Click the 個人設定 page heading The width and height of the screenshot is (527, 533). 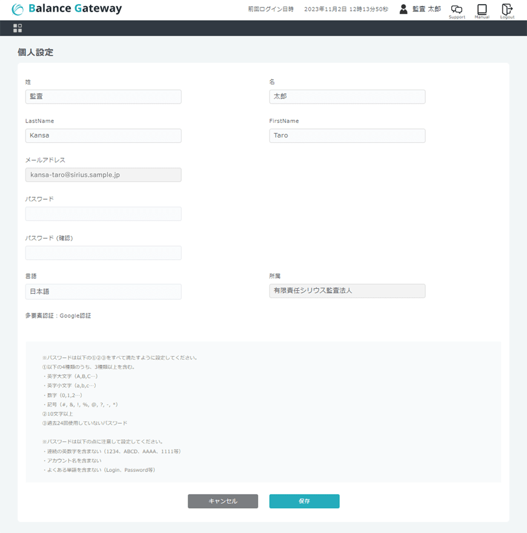point(35,53)
